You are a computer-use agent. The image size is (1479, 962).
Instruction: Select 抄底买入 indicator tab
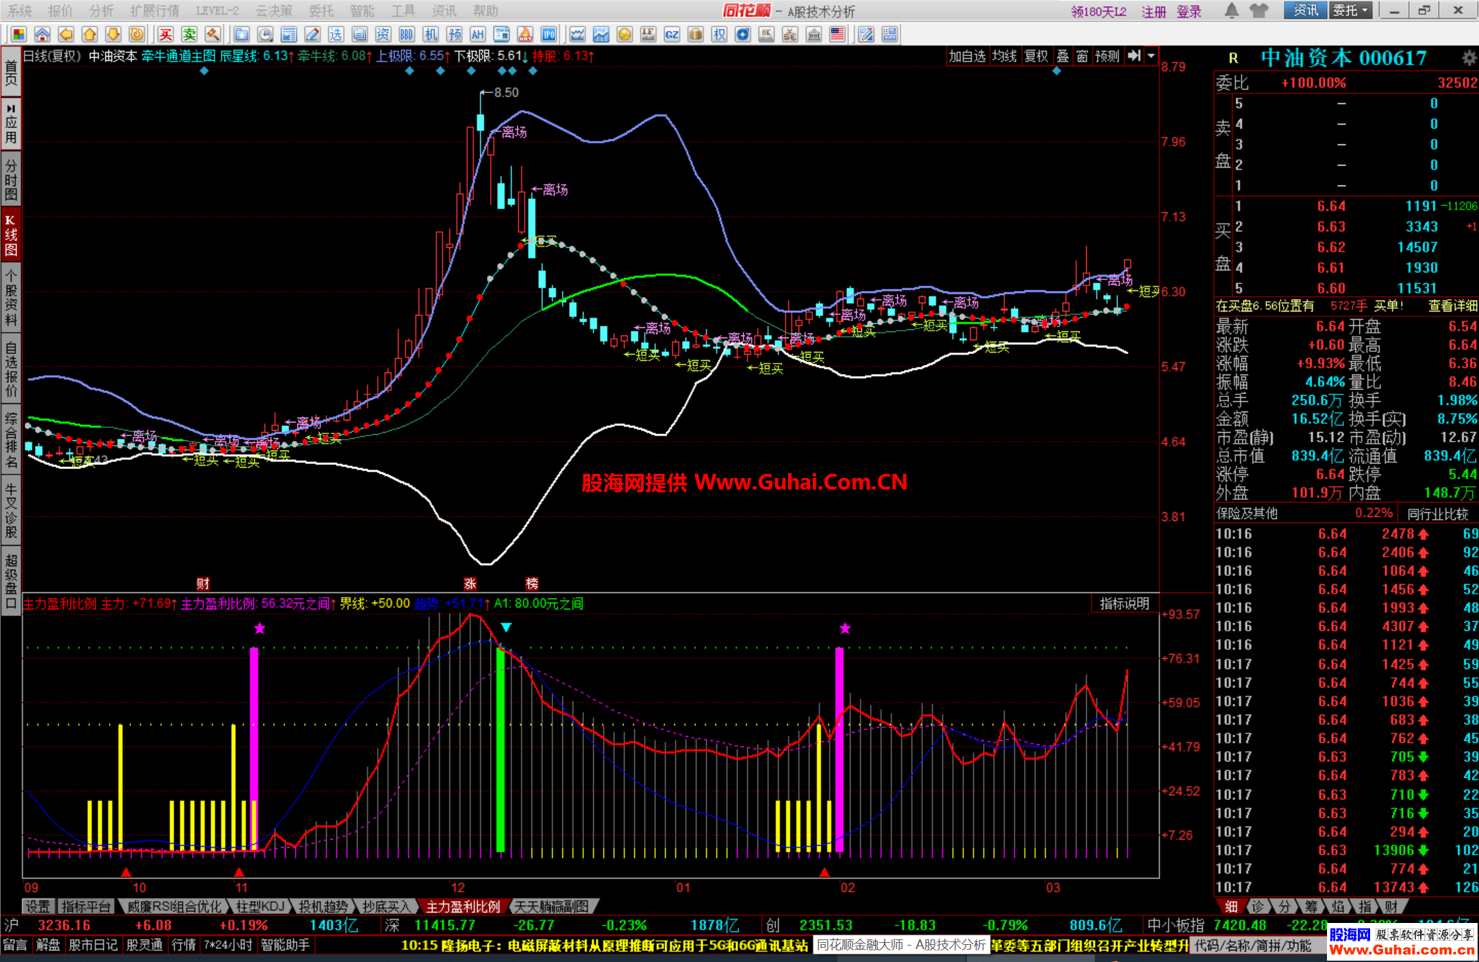pos(386,907)
